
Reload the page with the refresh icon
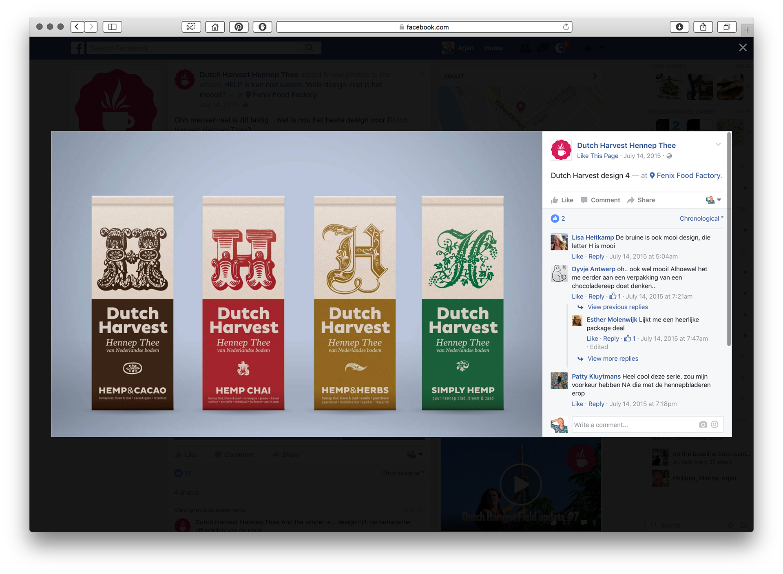pos(566,27)
